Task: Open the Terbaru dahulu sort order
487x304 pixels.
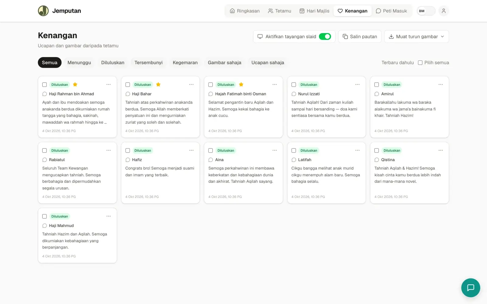Action: 398,63
